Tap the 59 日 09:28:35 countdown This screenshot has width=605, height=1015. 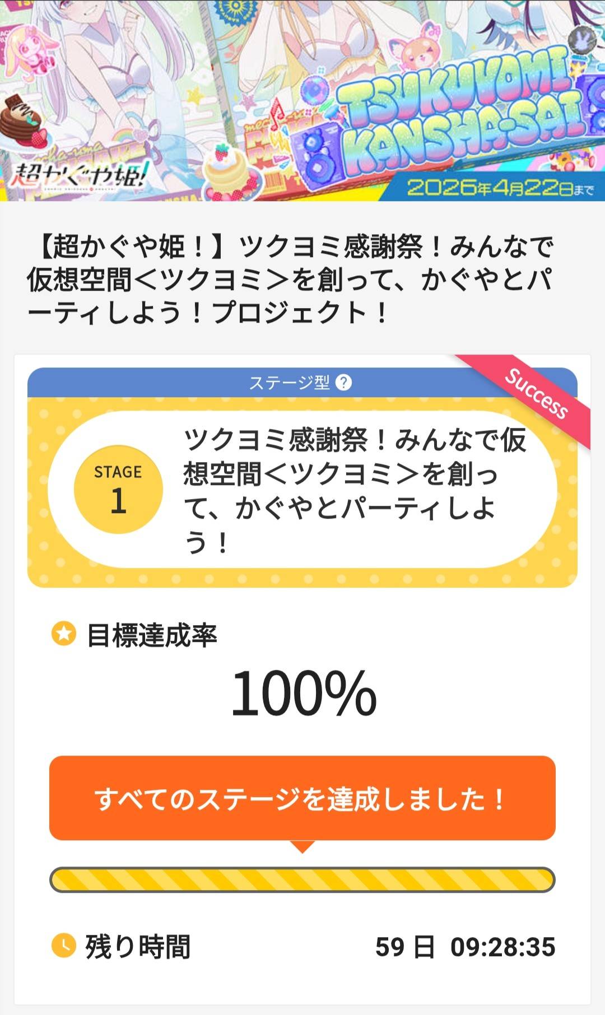point(465,947)
